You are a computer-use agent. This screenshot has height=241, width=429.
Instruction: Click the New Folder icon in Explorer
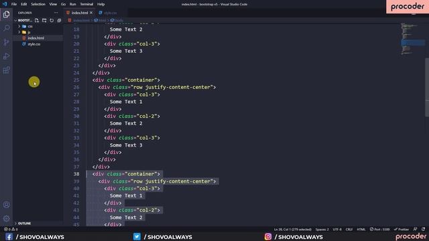tap(44, 21)
